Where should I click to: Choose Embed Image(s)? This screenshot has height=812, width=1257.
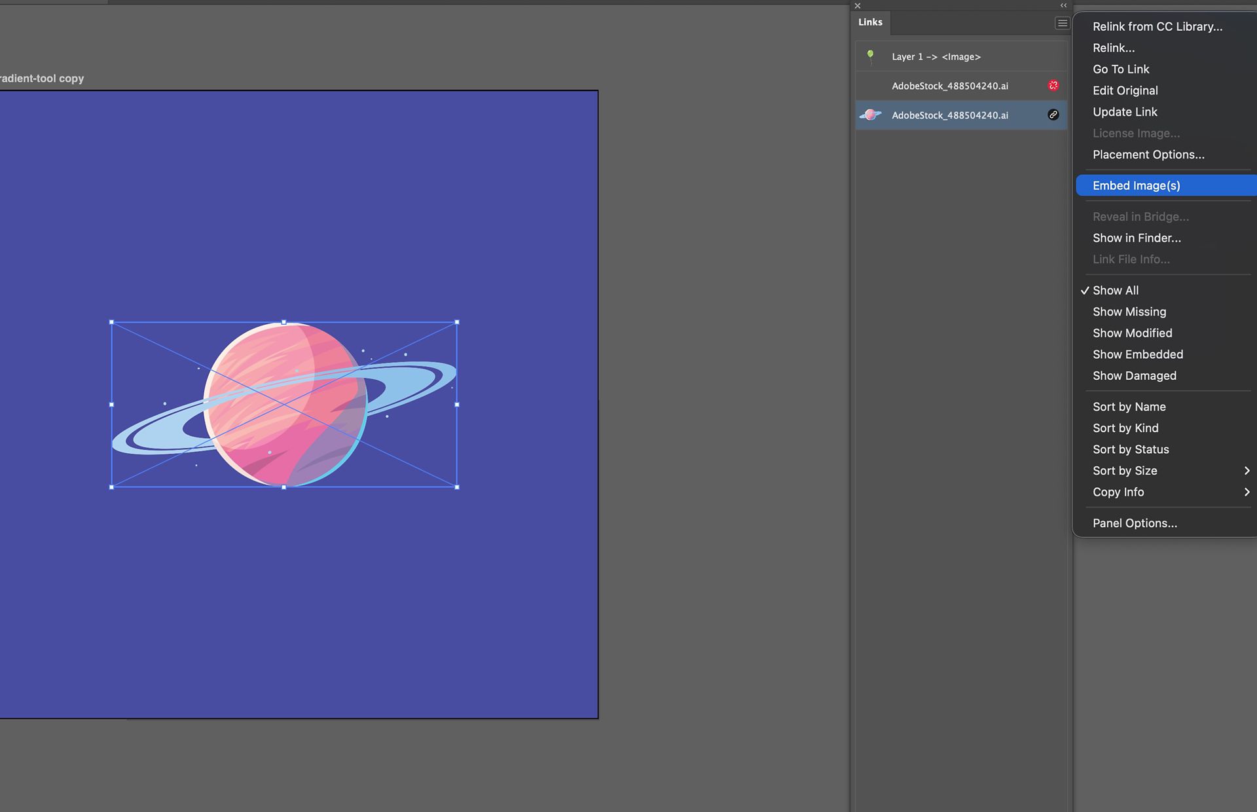tap(1166, 185)
